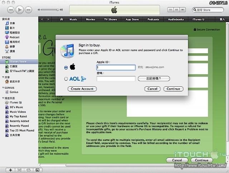
Task: Collapse the Shared section triangle
Action: click(3, 77)
